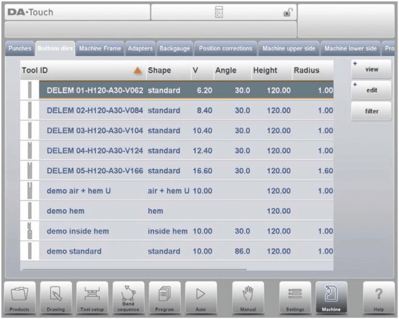The image size is (399, 319).
Task: Toggle Tool ID sort order arrow
Action: tap(138, 71)
